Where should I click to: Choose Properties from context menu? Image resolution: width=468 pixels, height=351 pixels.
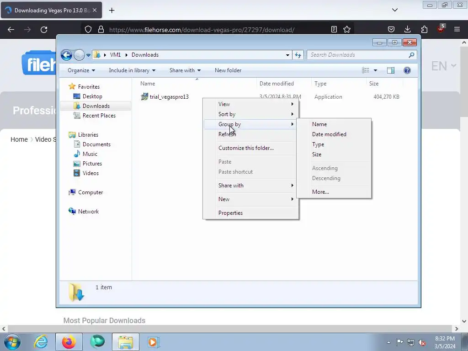click(x=251, y=213)
